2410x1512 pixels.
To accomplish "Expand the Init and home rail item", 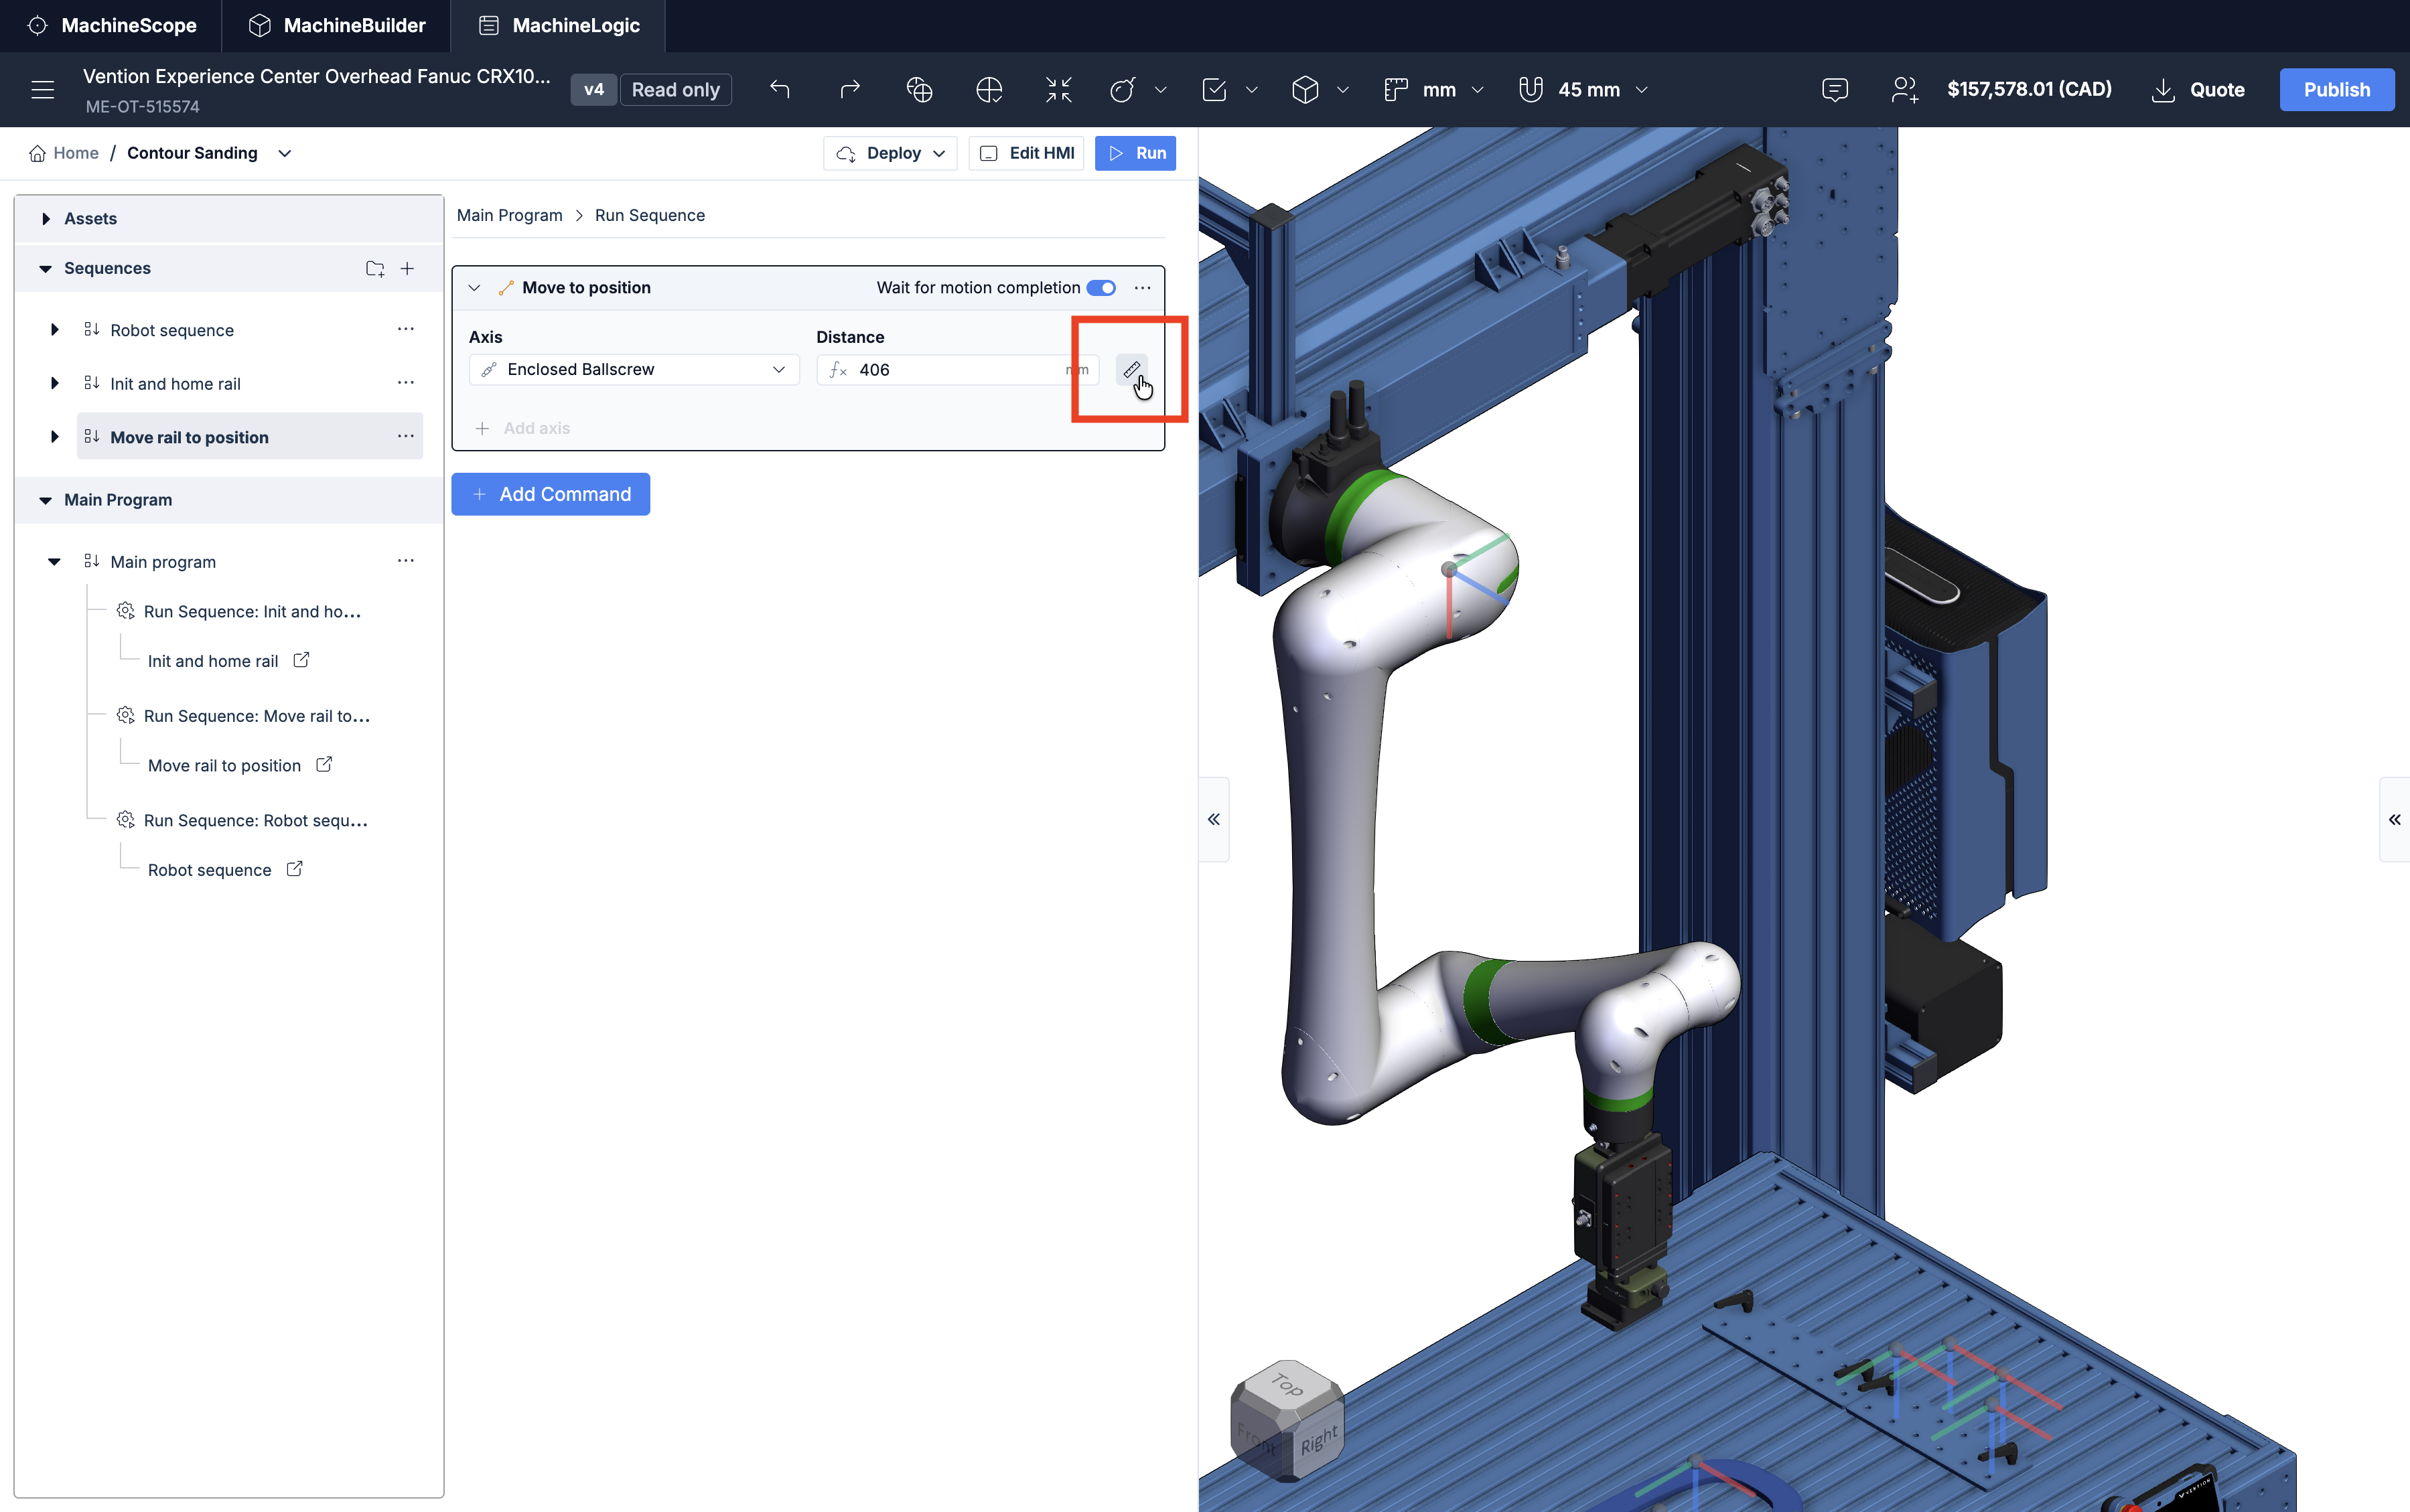I will pos(55,383).
